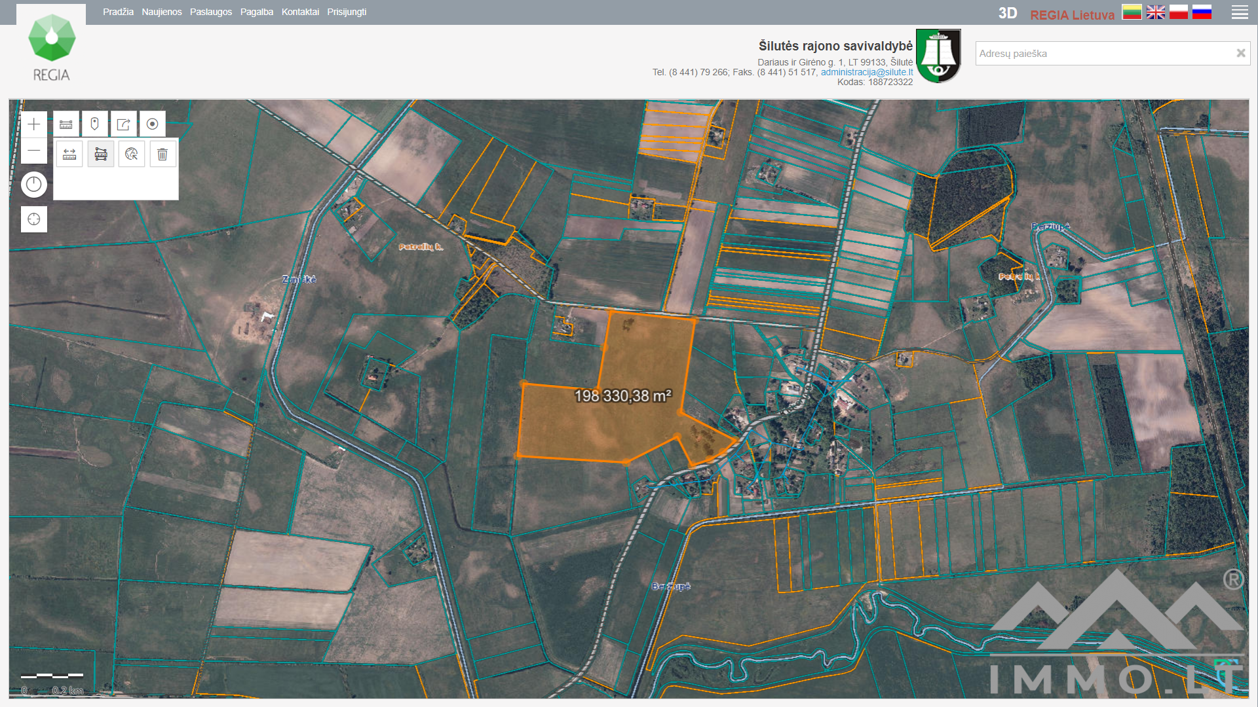Select the place marker pin tool
Image resolution: width=1258 pixels, height=707 pixels.
click(x=95, y=124)
